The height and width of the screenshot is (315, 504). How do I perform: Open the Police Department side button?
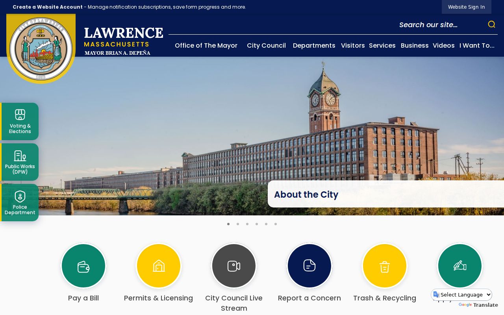[20, 202]
